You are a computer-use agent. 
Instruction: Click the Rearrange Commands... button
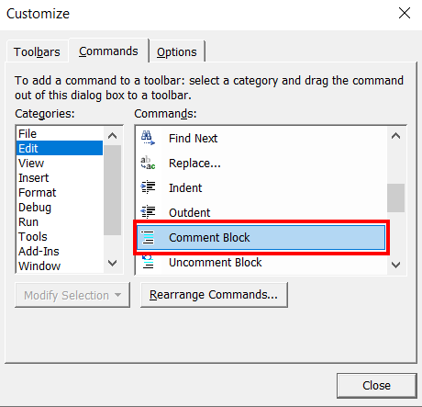point(214,295)
